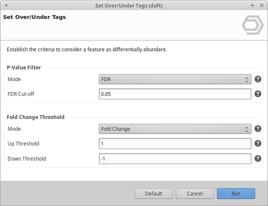The image size is (268, 206).
Task: Click the Run button
Action: [x=236, y=193]
